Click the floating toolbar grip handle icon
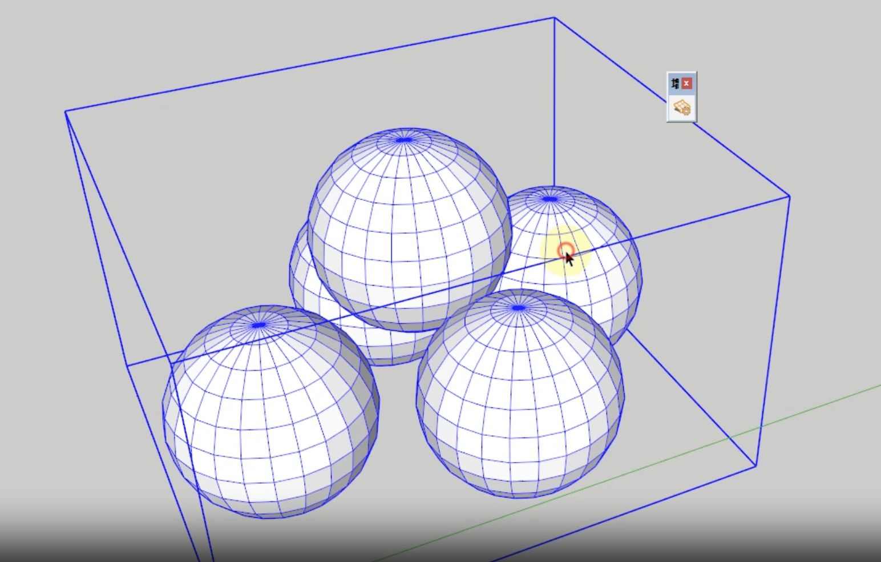The width and height of the screenshot is (881, 562). tap(675, 83)
